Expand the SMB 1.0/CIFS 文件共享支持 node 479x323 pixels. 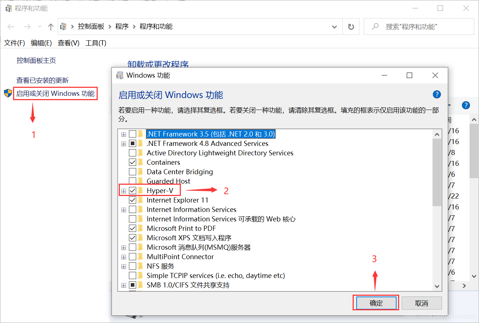point(124,285)
